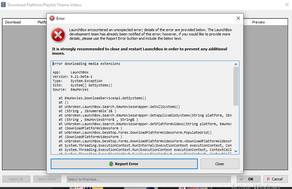Click Cancel in Download Platform Videos window

click(x=275, y=179)
